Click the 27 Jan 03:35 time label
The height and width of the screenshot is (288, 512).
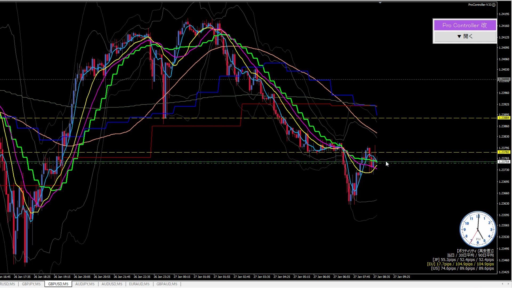click(x=262, y=277)
